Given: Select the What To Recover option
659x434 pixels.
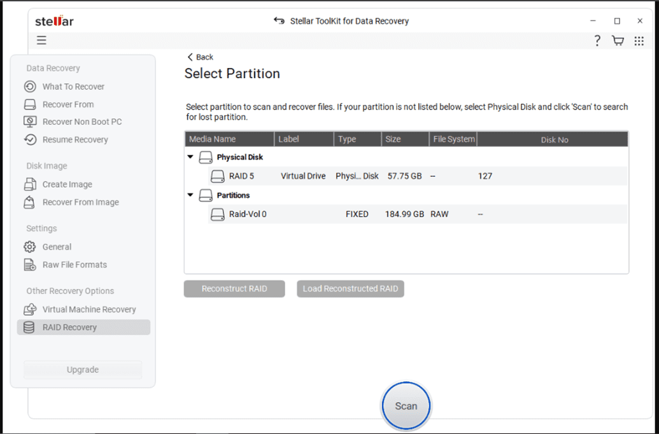Looking at the screenshot, I should click(x=72, y=87).
